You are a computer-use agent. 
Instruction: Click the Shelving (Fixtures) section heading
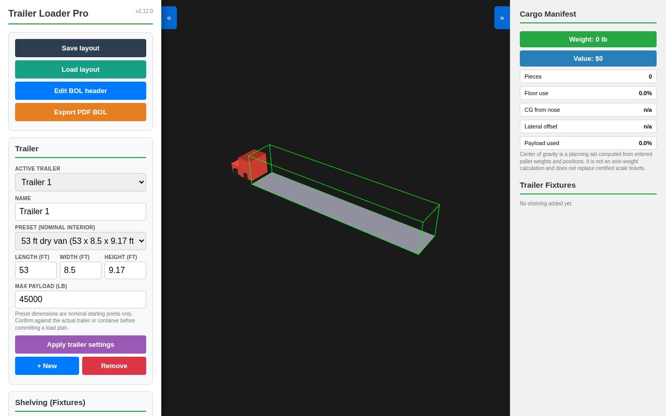(x=50, y=402)
